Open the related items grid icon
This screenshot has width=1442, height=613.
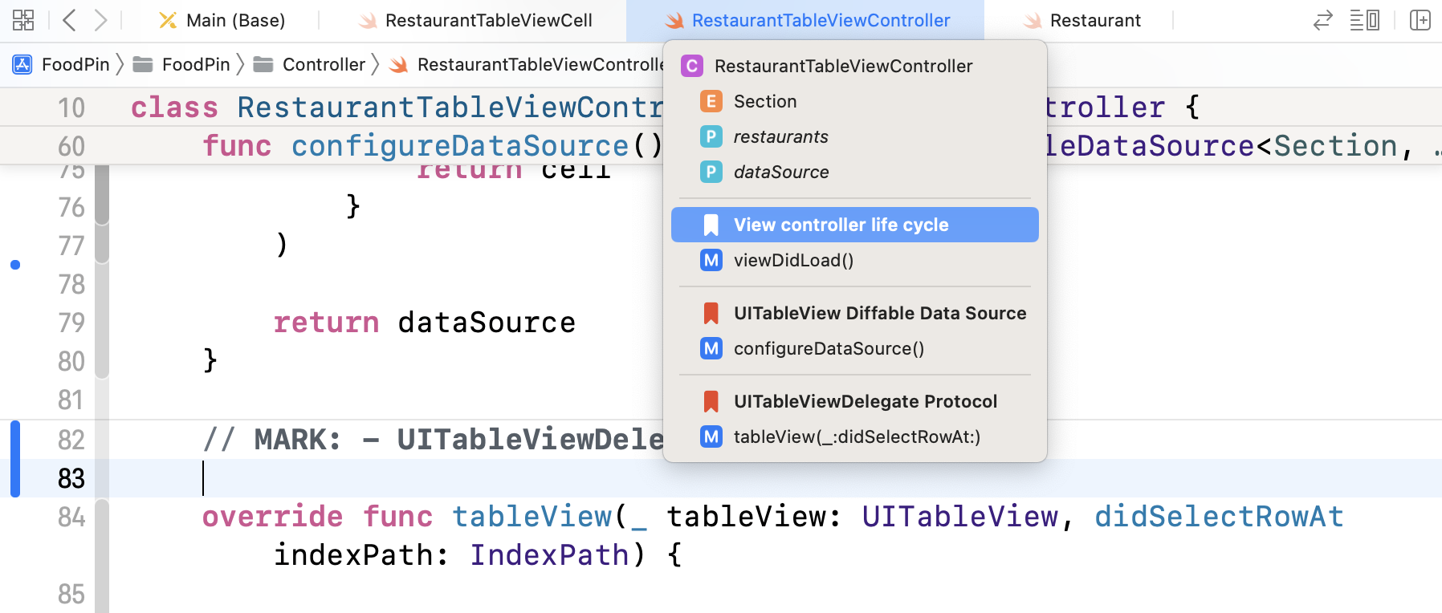click(x=23, y=20)
